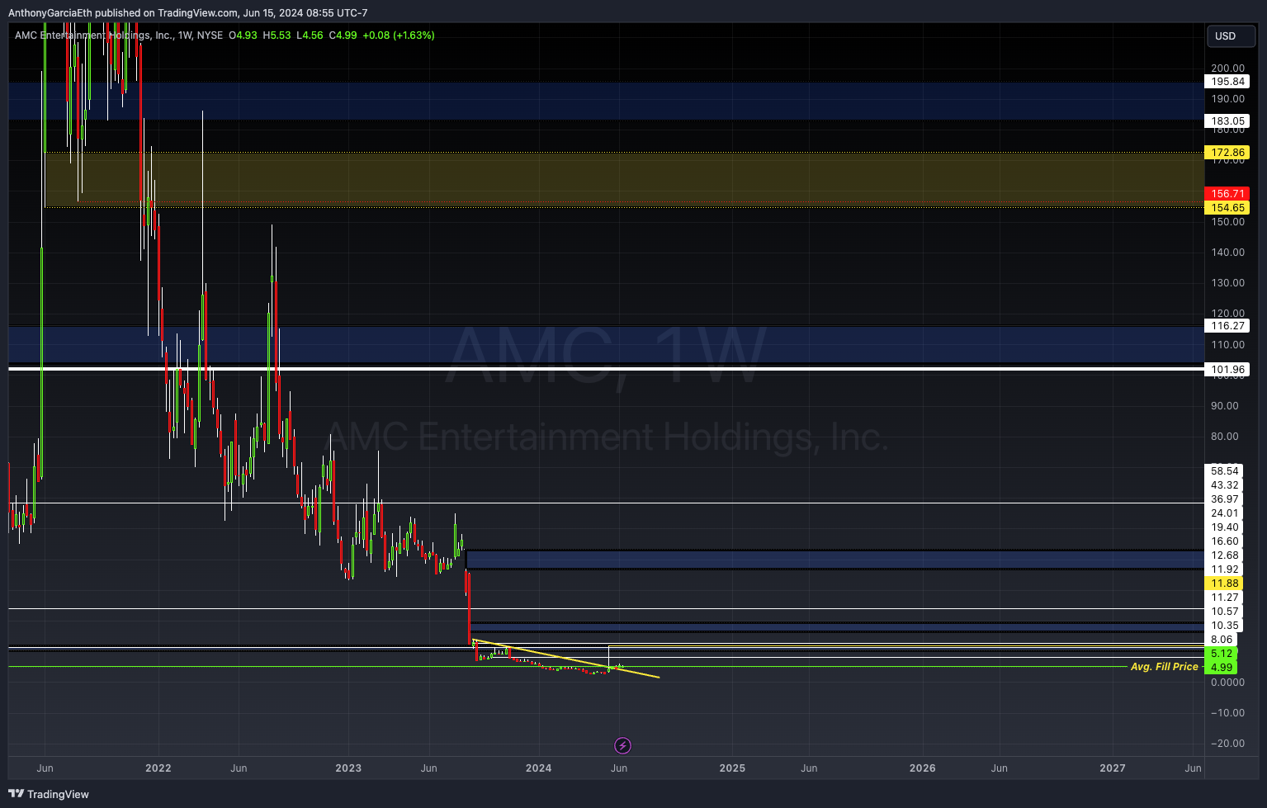
Task: Click the 80.00 price axis tick
Action: (1225, 437)
